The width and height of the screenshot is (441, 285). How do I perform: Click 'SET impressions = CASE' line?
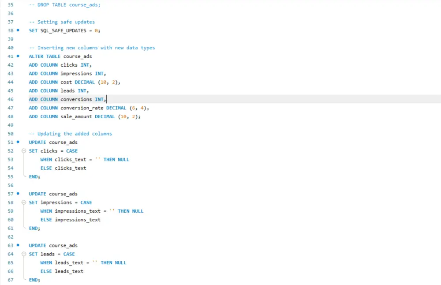click(x=60, y=202)
